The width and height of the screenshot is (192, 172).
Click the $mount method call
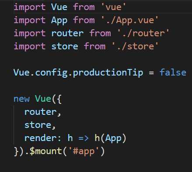pos(46,151)
